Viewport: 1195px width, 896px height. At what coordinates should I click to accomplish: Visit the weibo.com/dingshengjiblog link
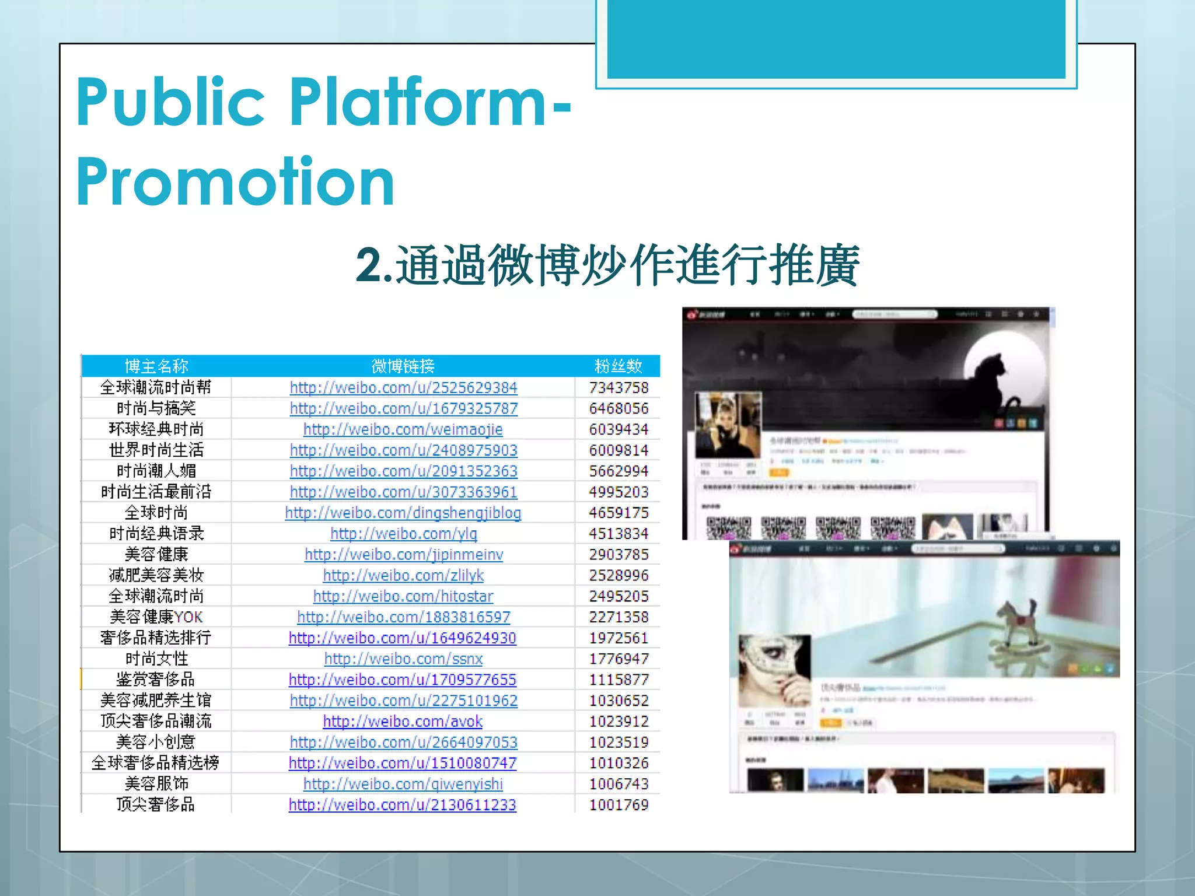[403, 513]
